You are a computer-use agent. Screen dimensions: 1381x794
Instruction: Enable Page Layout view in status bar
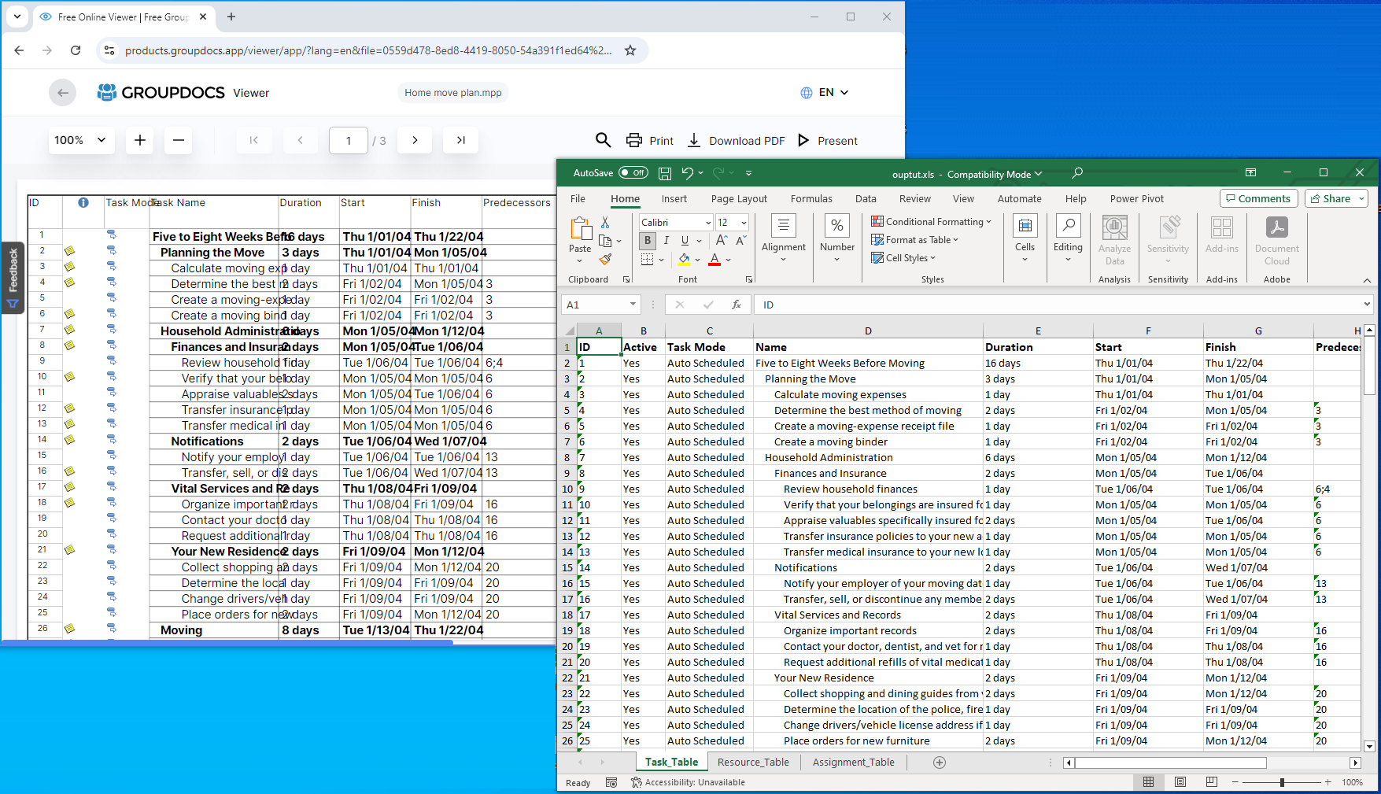click(x=1180, y=782)
